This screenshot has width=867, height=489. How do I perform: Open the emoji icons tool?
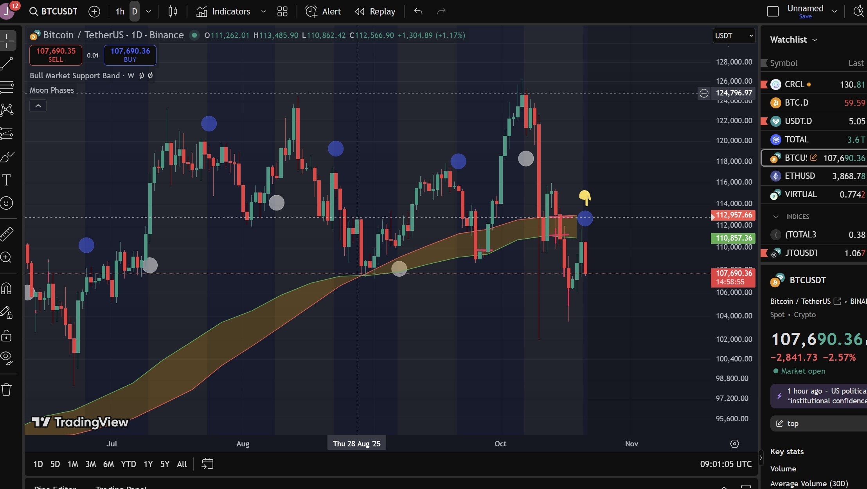click(x=7, y=203)
